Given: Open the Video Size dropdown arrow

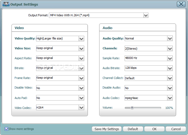Looking at the screenshot, I should (x=81, y=49).
